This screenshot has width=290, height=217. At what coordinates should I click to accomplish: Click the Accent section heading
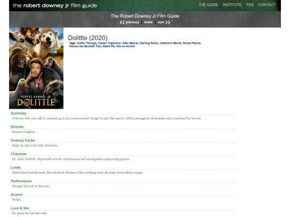pyautogui.click(x=17, y=194)
